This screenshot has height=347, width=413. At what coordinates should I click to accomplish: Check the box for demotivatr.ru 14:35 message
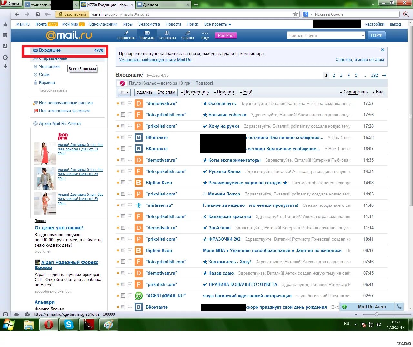tap(123, 160)
